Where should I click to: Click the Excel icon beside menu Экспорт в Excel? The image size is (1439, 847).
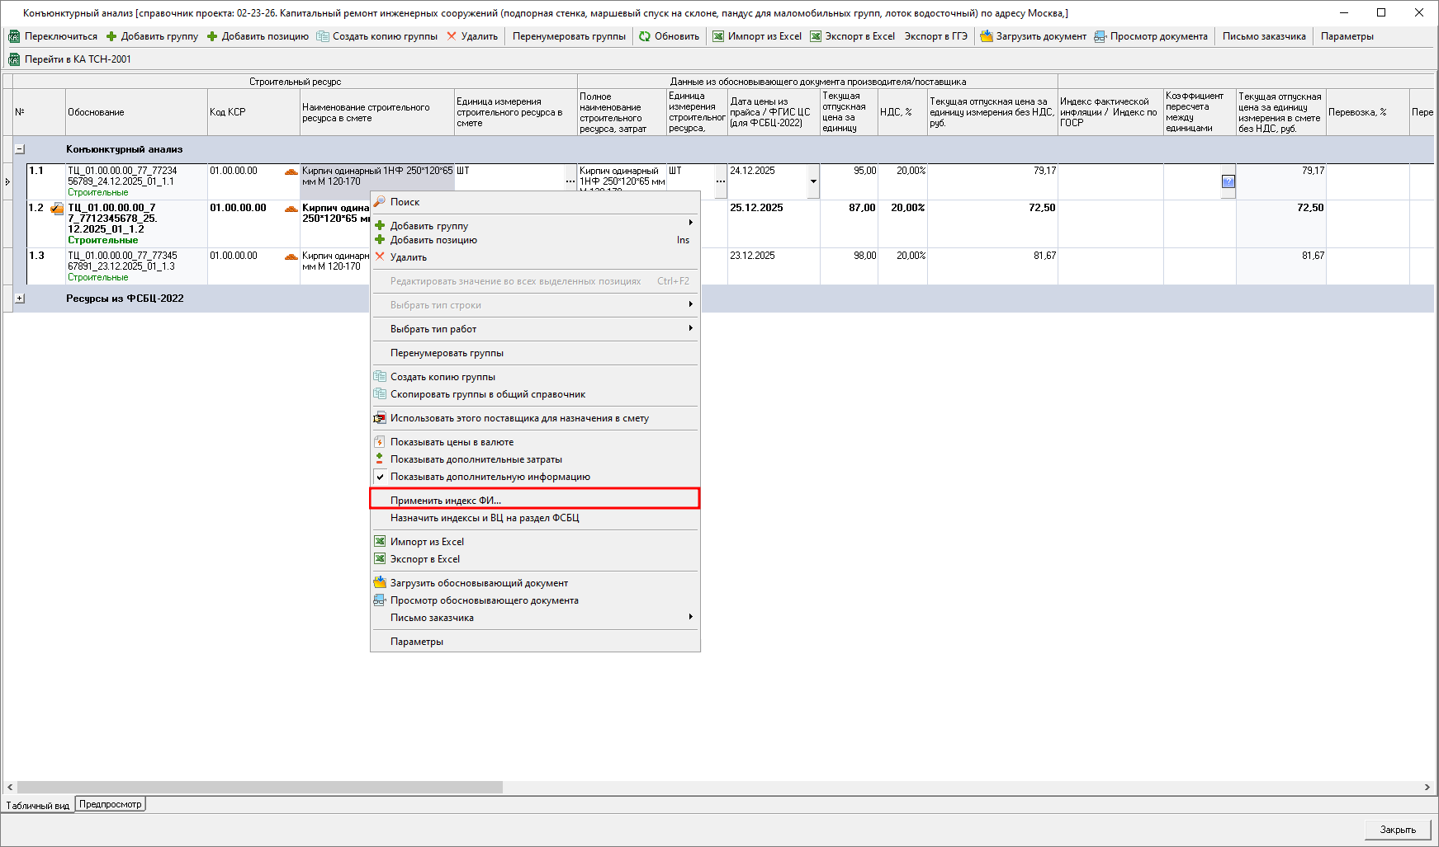point(380,558)
